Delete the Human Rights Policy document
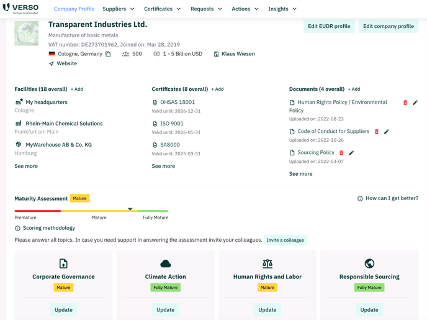The width and height of the screenshot is (427, 320). pos(405,103)
